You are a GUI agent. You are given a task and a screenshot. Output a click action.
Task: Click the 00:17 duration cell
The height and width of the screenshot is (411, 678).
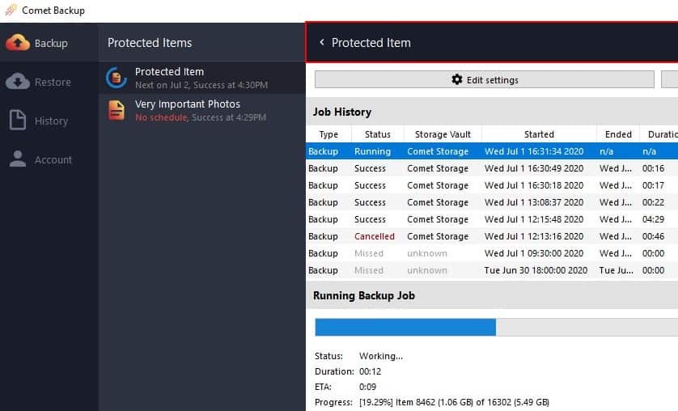pyautogui.click(x=653, y=185)
